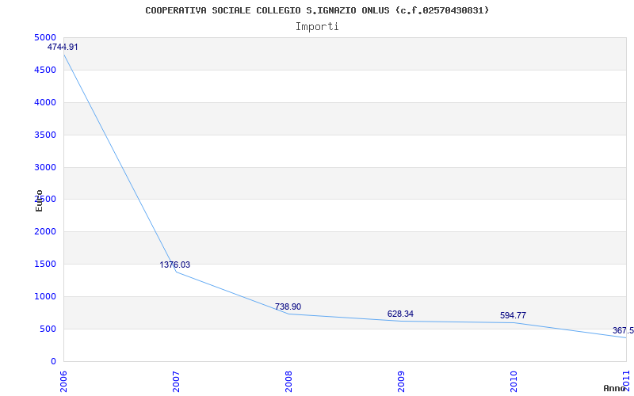Click the Importi subtitle

317,27
